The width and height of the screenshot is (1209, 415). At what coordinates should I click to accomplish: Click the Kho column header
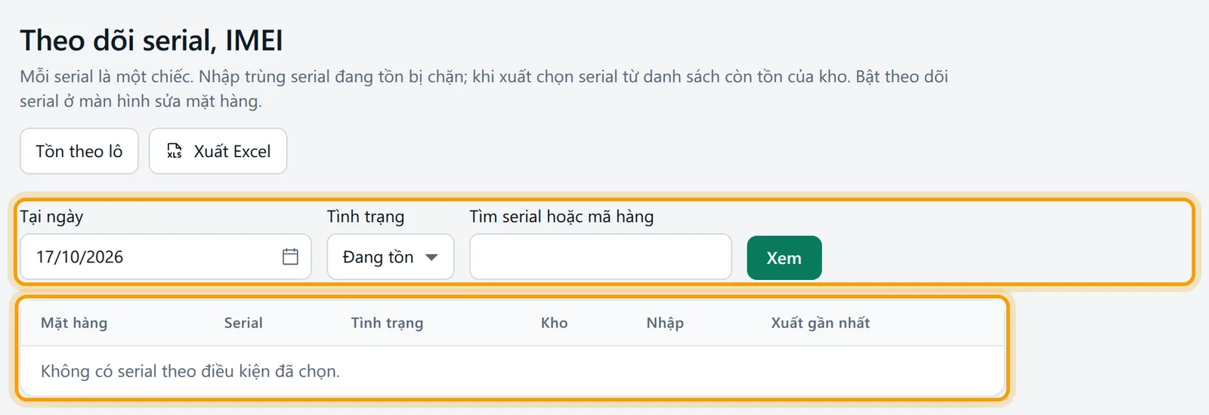tap(554, 323)
